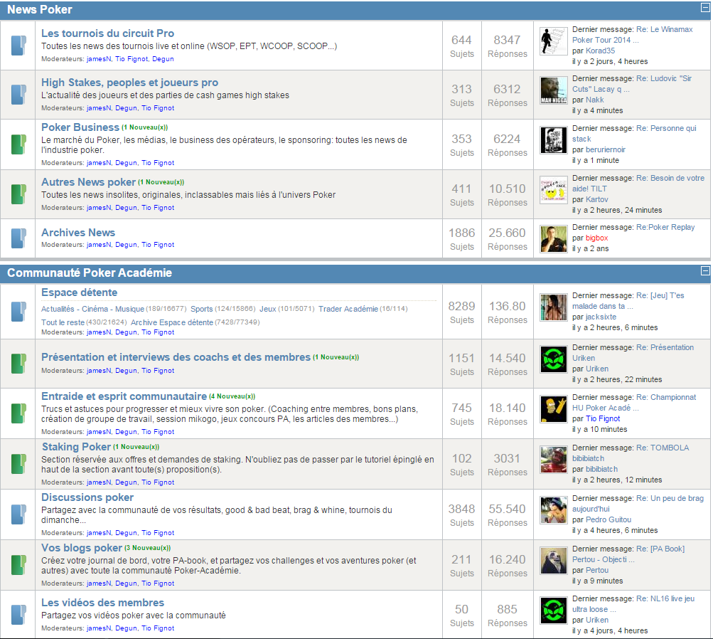Image resolution: width=713 pixels, height=639 pixels.
Task: Click the green icon beside Autres News poker
Action: coord(18,194)
